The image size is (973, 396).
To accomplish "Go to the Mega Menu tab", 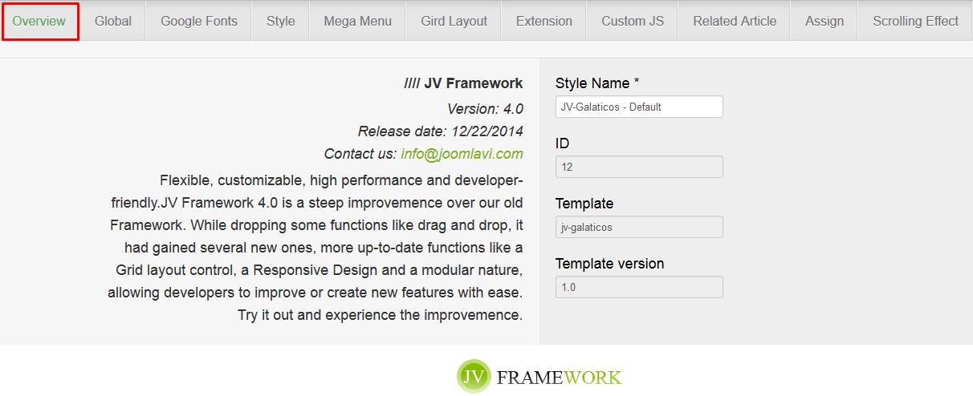I will pos(358,22).
